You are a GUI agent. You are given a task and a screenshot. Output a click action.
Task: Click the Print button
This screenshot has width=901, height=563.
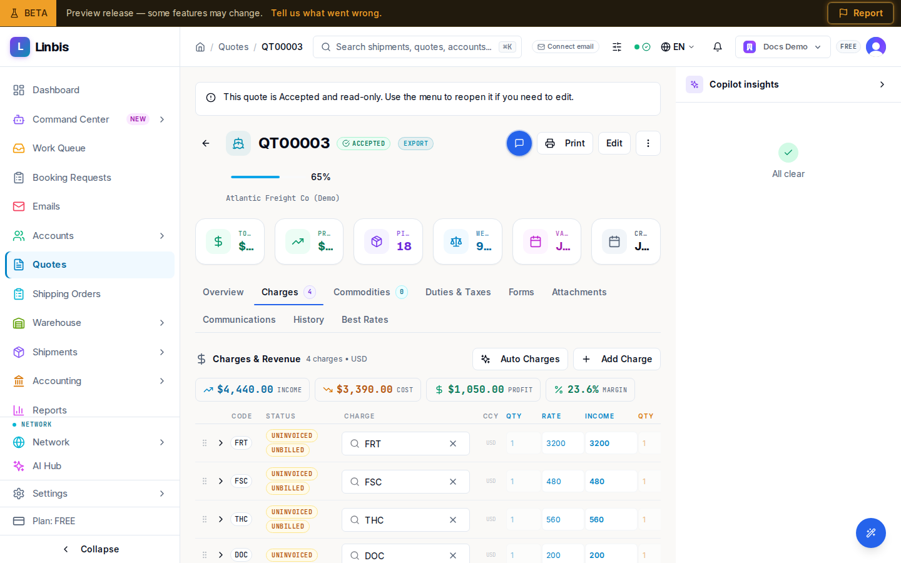click(x=565, y=143)
